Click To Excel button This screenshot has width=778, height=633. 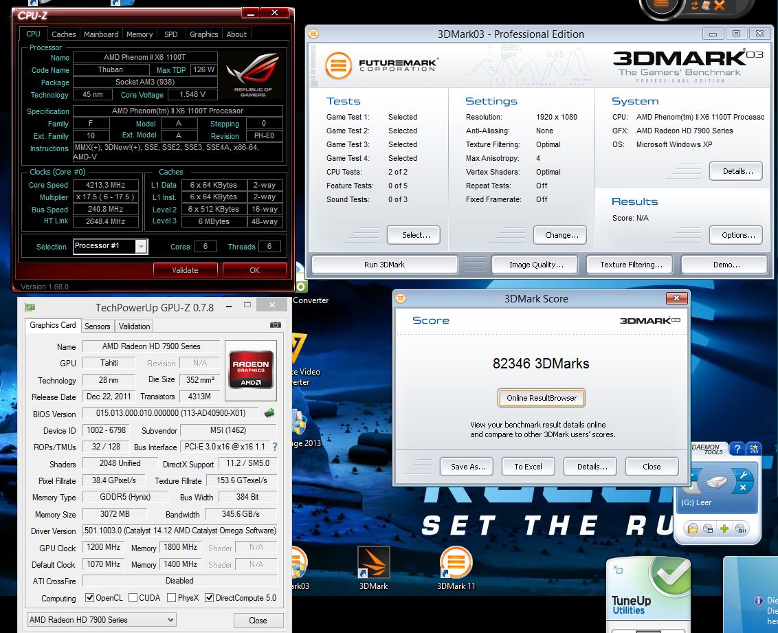(x=528, y=466)
